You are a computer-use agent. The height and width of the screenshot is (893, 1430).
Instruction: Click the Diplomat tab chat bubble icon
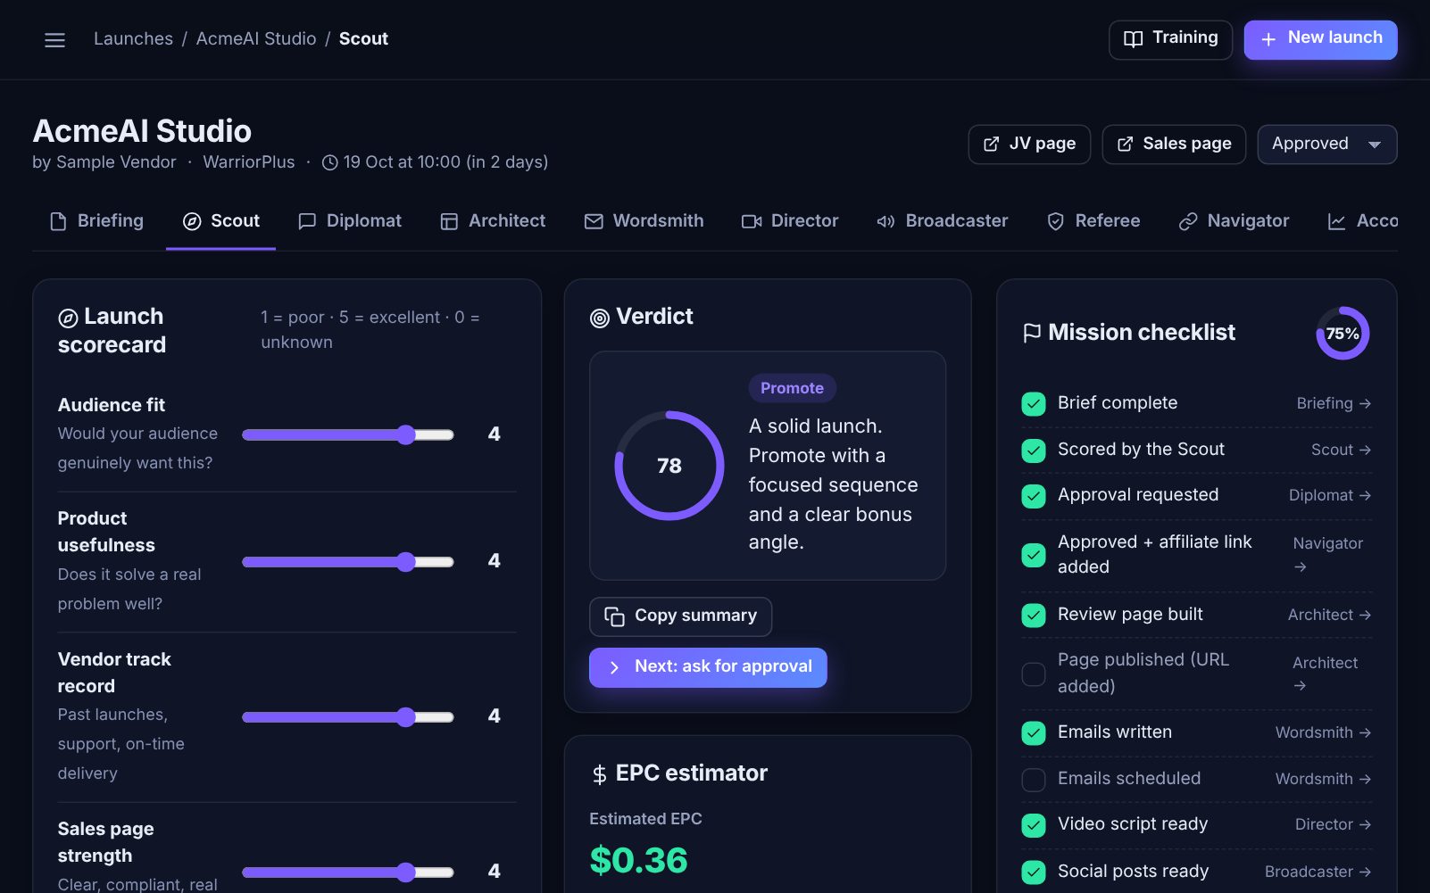(x=307, y=221)
